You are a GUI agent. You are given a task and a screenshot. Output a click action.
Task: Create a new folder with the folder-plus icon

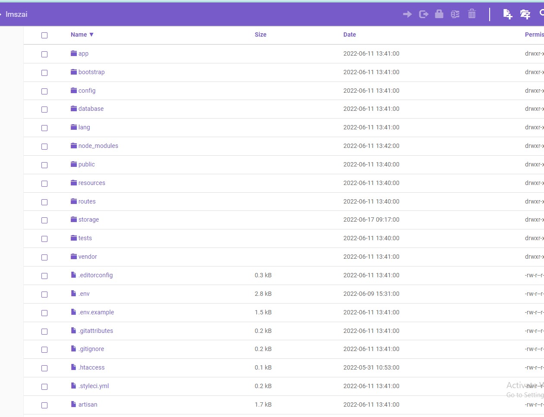[x=525, y=14]
